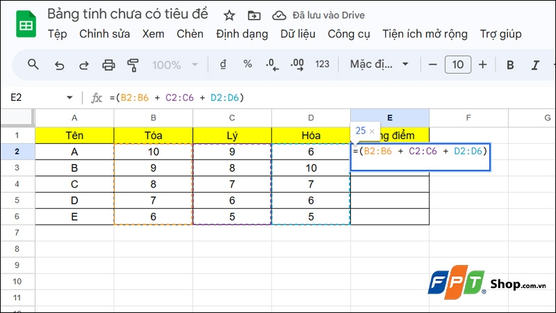Open the Công cụ menu
The width and height of the screenshot is (556, 313).
tap(349, 34)
